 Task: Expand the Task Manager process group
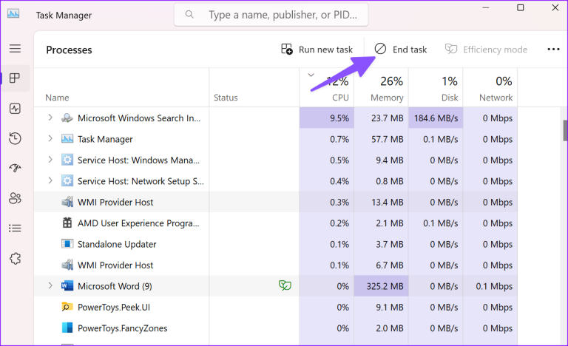50,139
